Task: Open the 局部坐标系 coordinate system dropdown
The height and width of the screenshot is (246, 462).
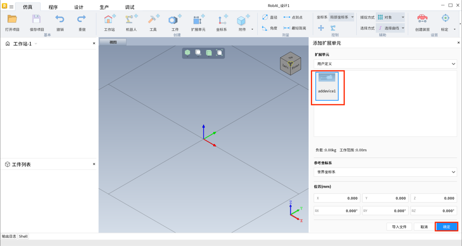Action: coord(341,17)
